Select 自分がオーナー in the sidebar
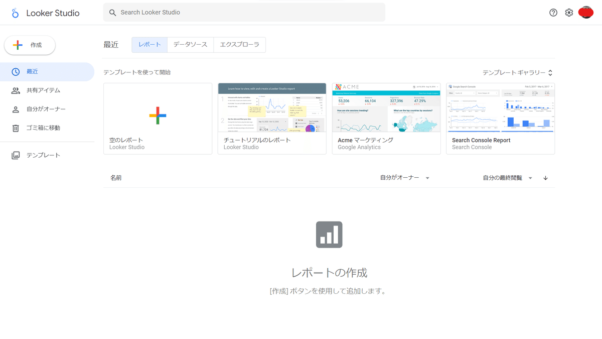602x339 pixels. pyautogui.click(x=47, y=109)
